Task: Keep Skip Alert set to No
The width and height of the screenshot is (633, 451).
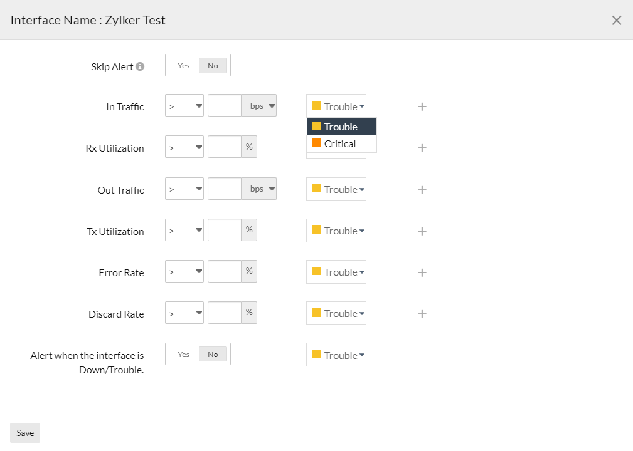Action: click(x=213, y=65)
